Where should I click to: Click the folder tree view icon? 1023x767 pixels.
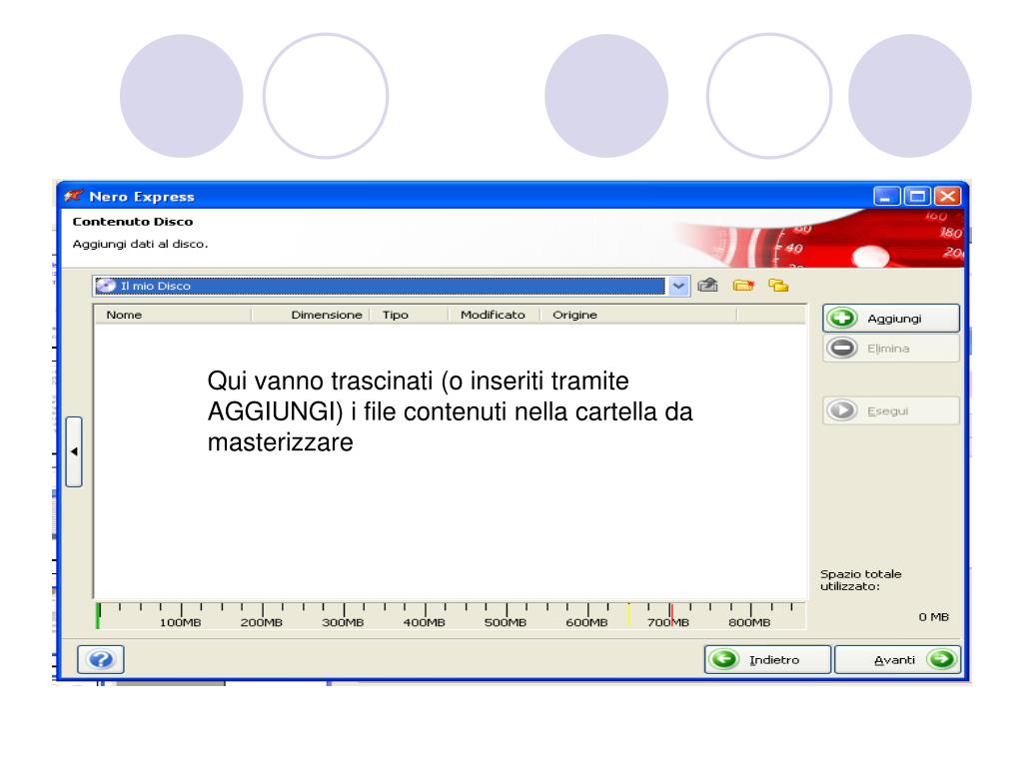[x=778, y=285]
